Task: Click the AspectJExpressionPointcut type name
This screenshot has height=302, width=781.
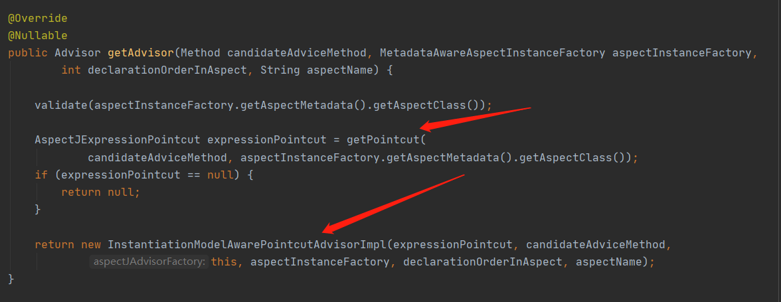Action: pos(118,140)
